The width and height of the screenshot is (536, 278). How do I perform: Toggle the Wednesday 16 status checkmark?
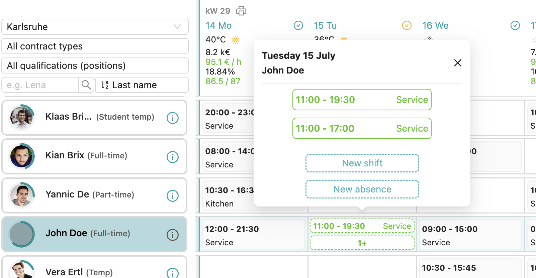(x=515, y=25)
